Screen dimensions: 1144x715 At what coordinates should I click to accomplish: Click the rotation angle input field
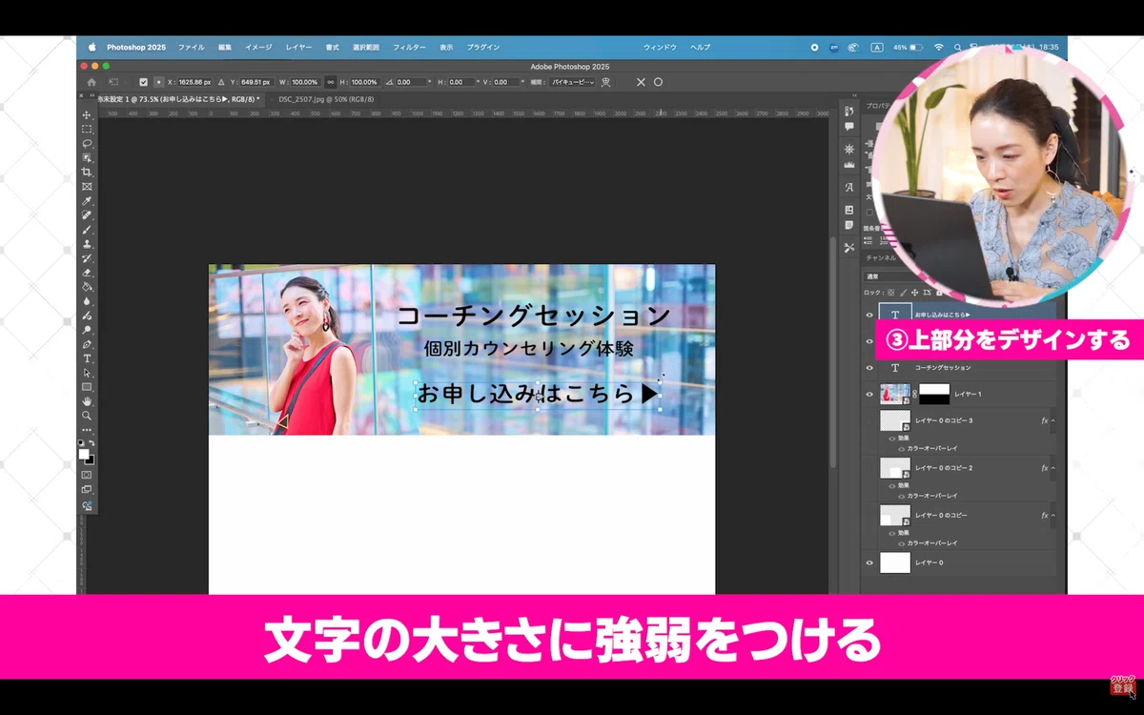click(411, 82)
